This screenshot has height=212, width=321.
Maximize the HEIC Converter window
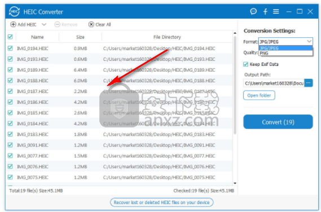point(300,11)
